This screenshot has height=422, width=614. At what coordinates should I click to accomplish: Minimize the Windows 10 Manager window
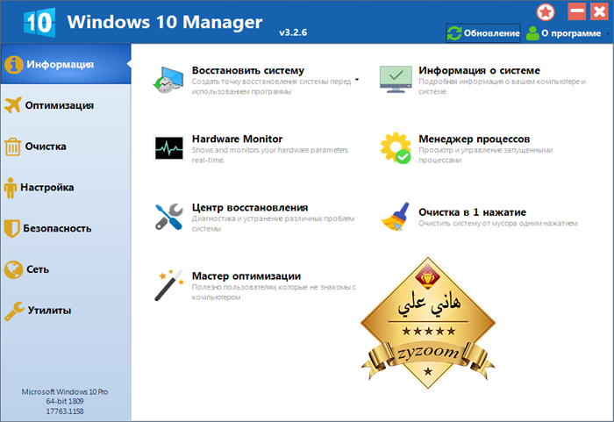pyautogui.click(x=577, y=11)
